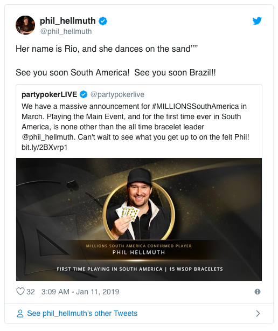Click the 32 likes count

(31, 292)
